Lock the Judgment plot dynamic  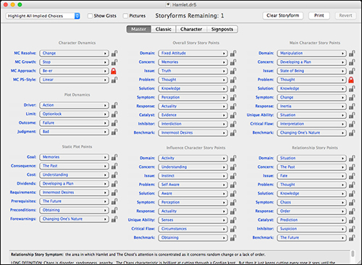tap(114, 132)
